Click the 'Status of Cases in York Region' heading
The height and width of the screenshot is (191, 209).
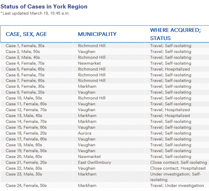tap(44, 7)
